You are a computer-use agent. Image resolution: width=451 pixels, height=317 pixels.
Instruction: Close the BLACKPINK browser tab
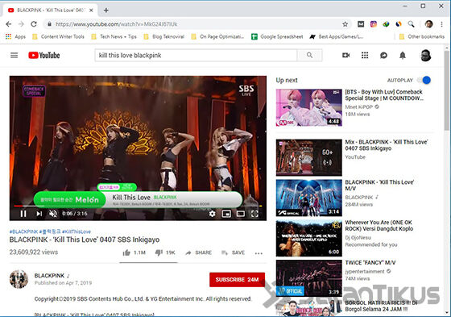coord(91,10)
